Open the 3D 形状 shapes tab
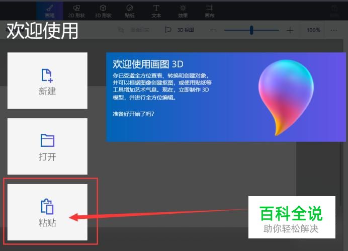The height and width of the screenshot is (251, 348). pyautogui.click(x=103, y=11)
